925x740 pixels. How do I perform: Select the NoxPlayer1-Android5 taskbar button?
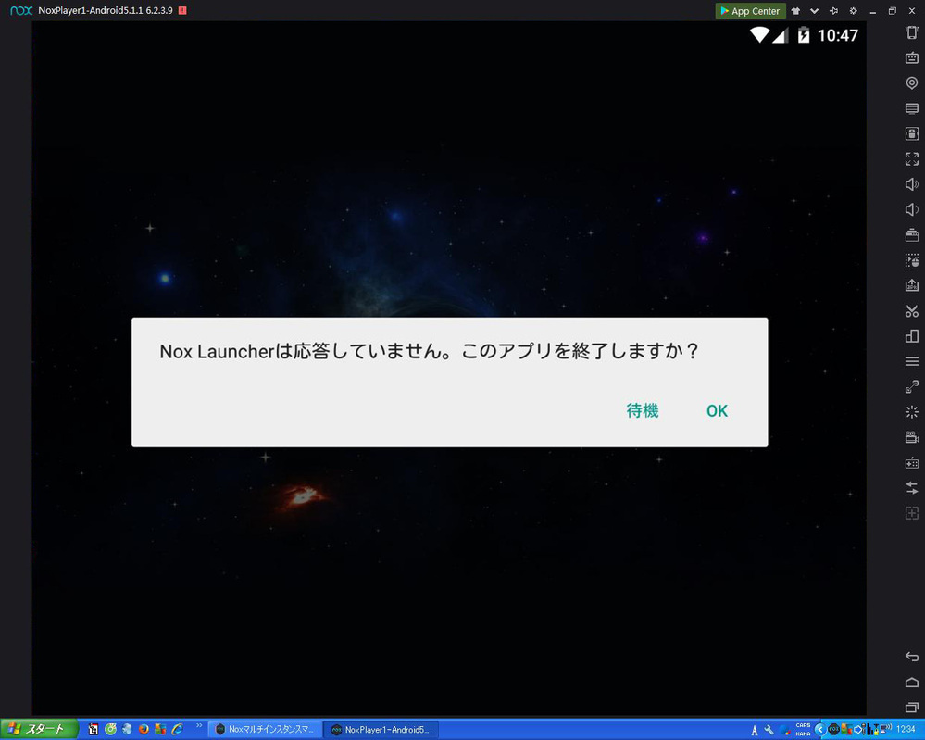[x=381, y=730]
